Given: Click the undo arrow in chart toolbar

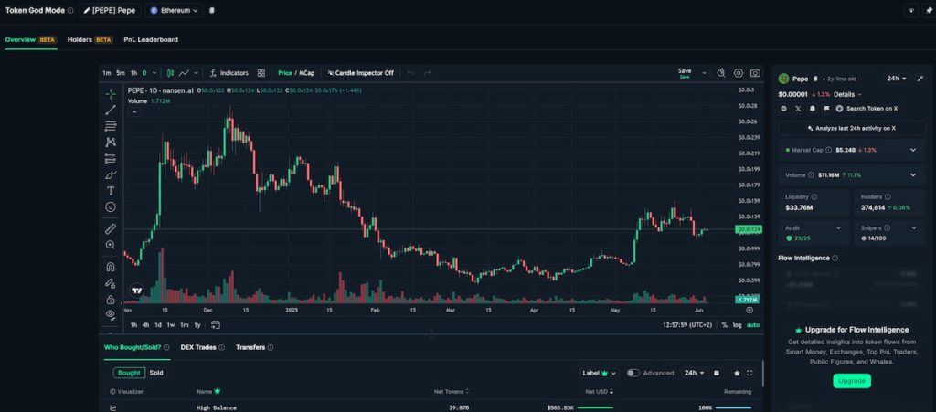Looking at the screenshot, I should 410,73.
